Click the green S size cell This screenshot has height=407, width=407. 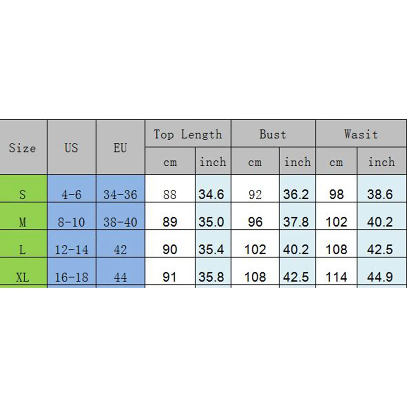coord(23,194)
